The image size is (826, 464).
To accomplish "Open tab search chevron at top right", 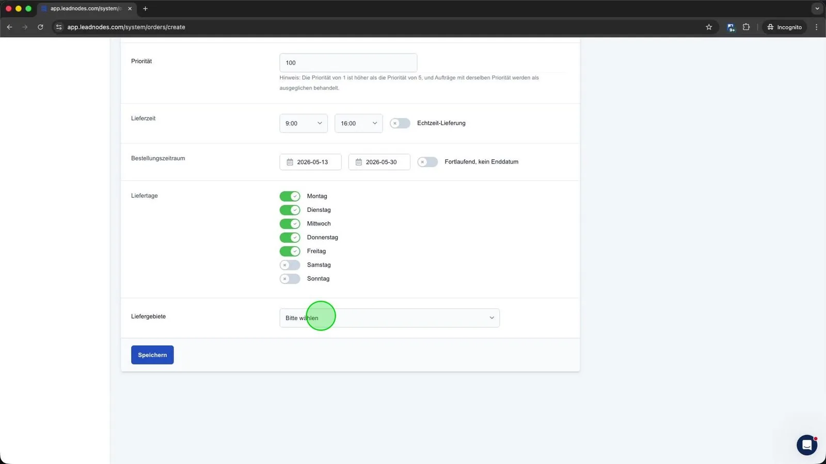I will [817, 9].
